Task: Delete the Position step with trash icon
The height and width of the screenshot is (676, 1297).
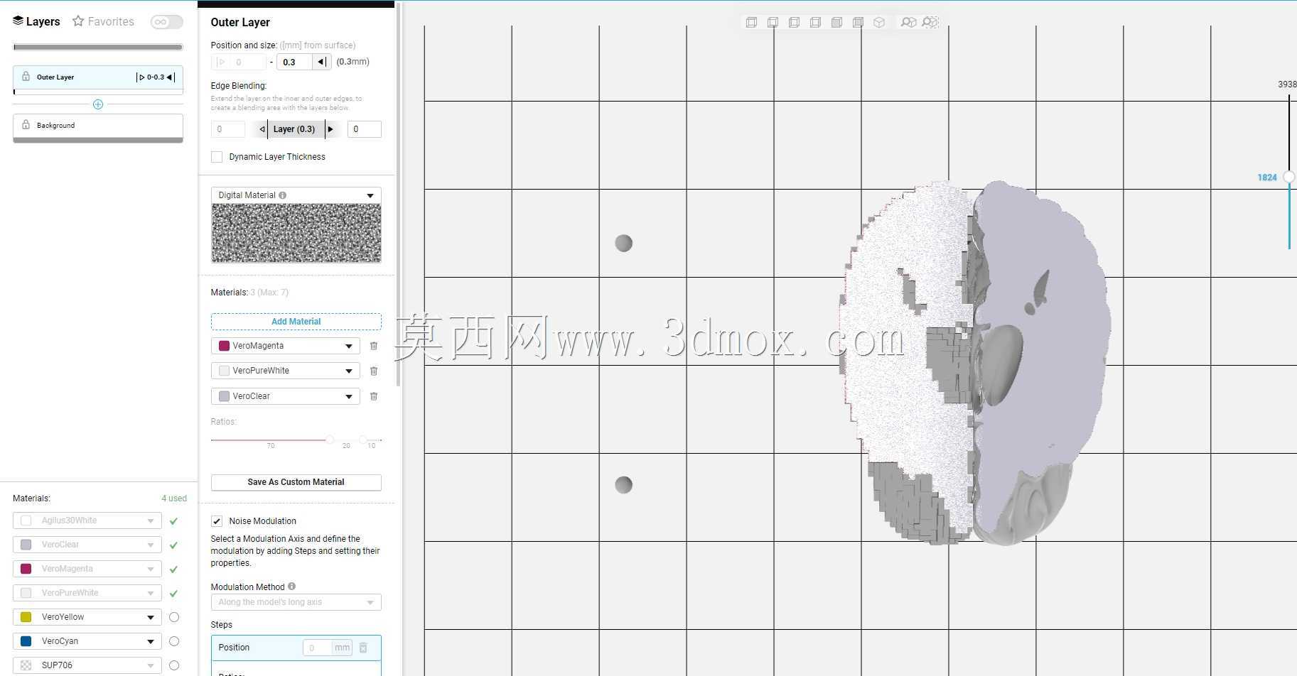Action: [363, 648]
